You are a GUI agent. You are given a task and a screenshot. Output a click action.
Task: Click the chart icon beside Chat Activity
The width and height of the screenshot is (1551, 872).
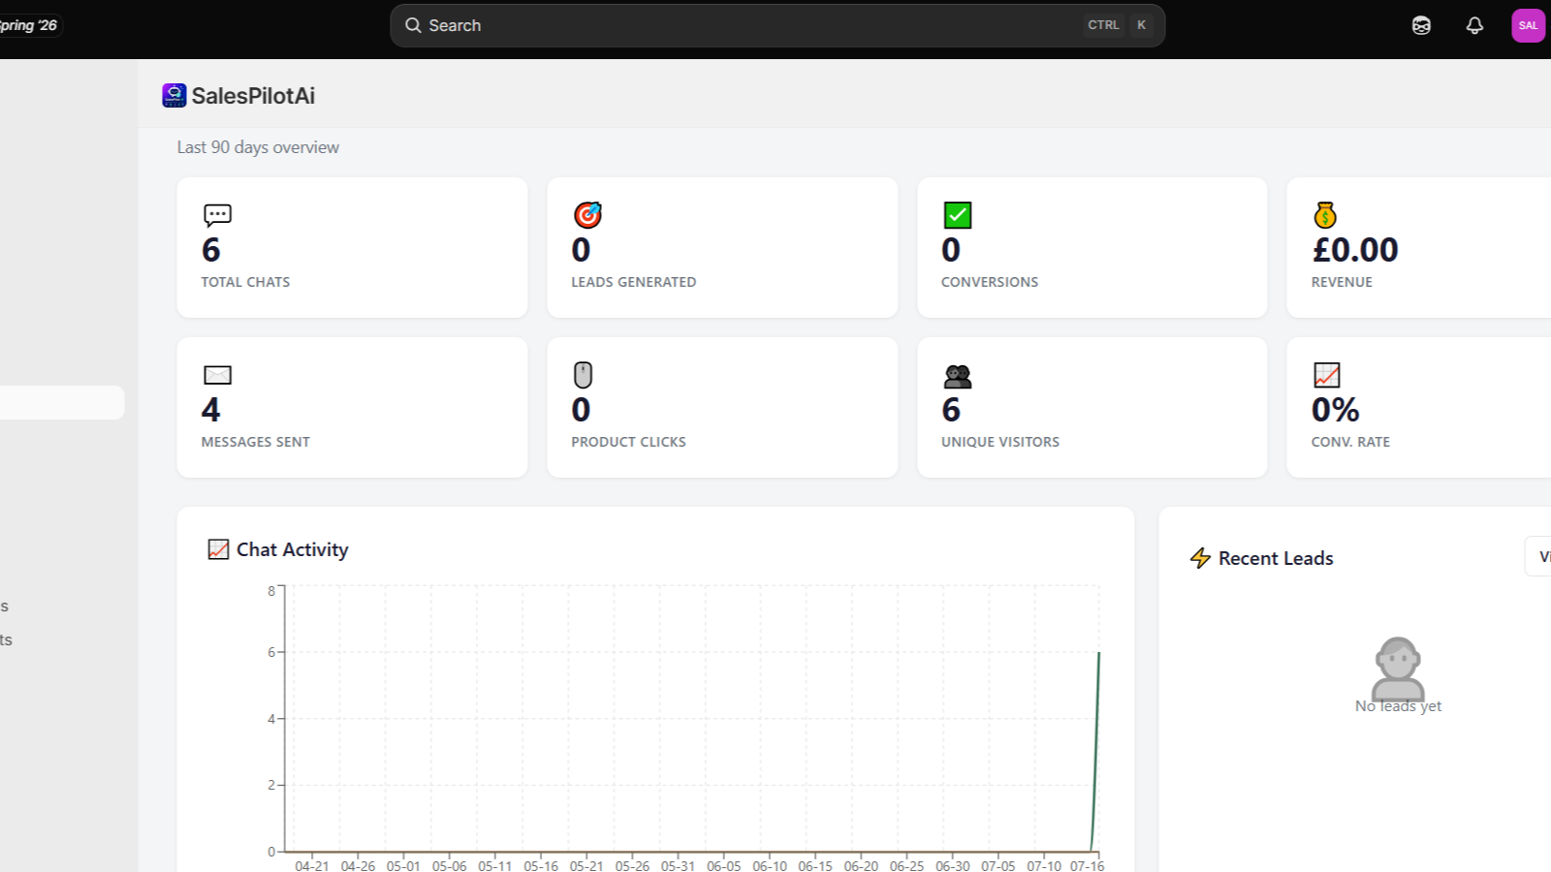(x=219, y=549)
